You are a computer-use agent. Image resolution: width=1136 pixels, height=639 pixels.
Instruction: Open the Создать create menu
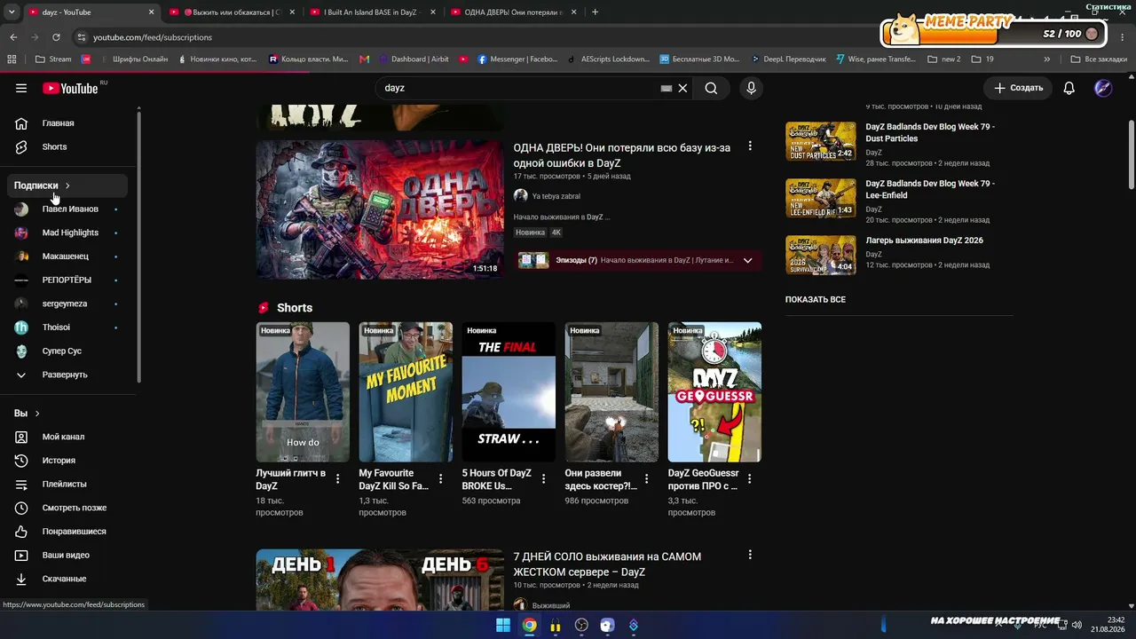click(1018, 88)
